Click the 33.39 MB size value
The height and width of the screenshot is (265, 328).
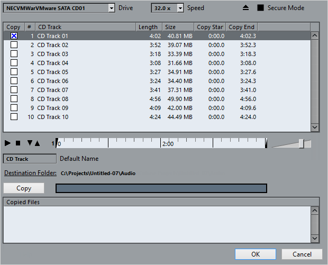click(x=180, y=54)
